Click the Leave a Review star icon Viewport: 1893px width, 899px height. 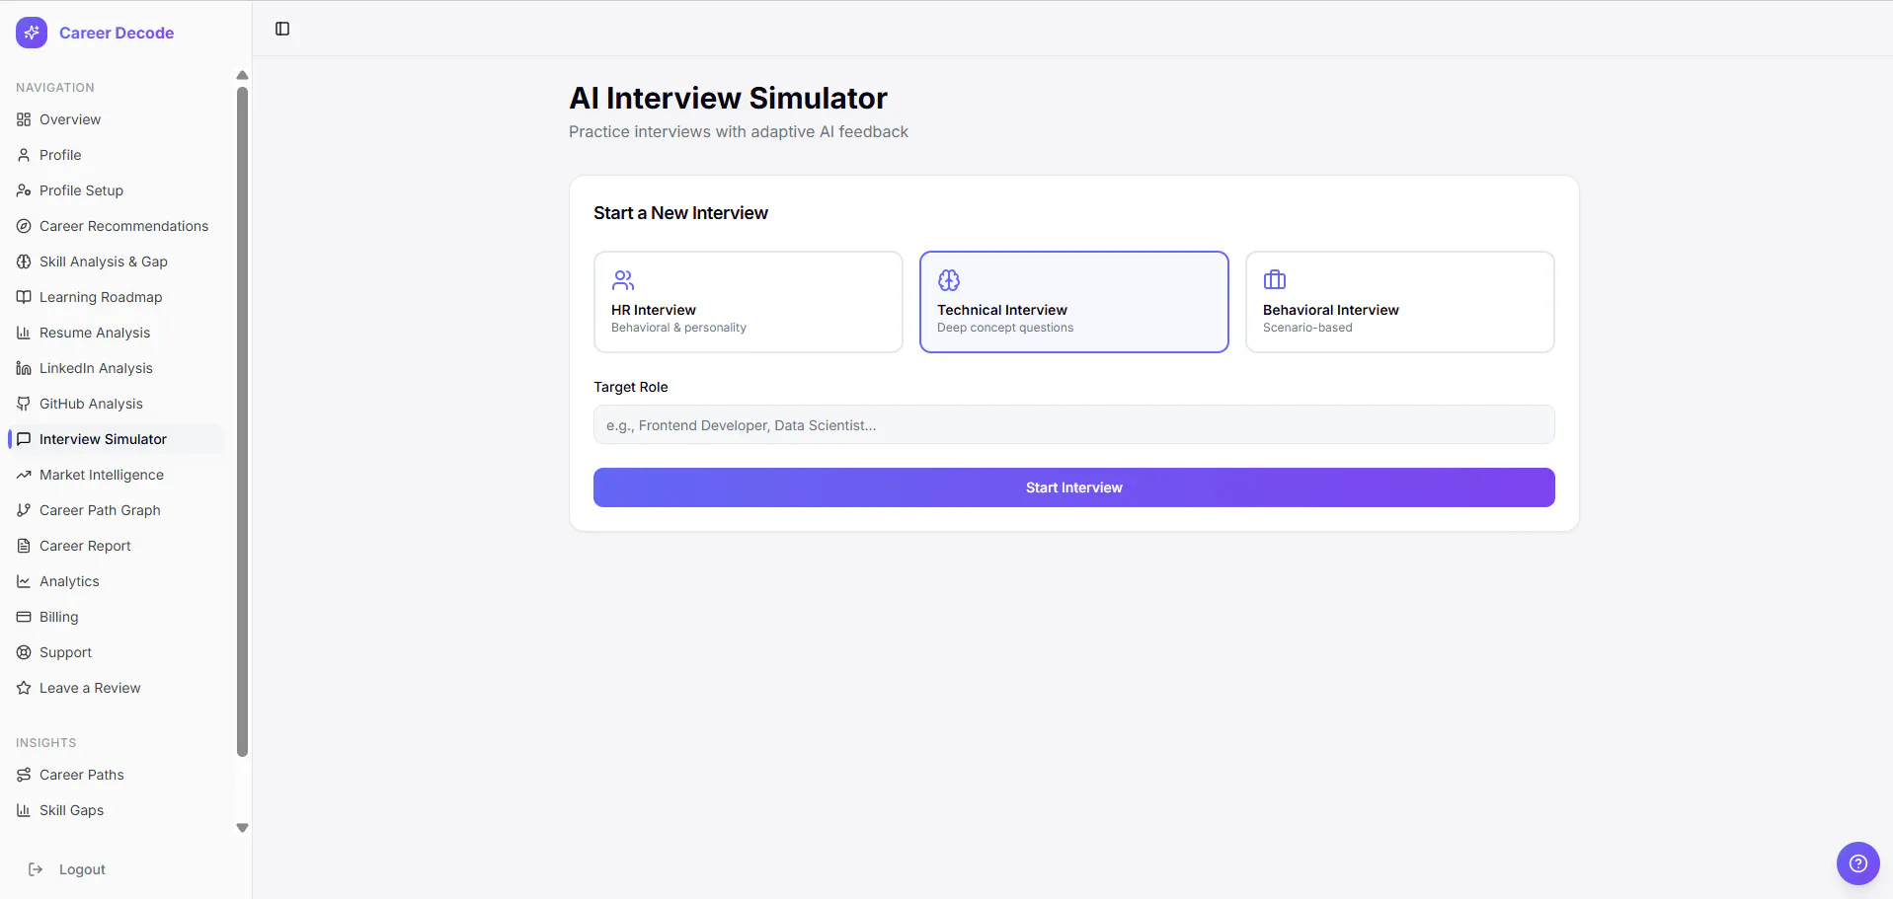[24, 688]
